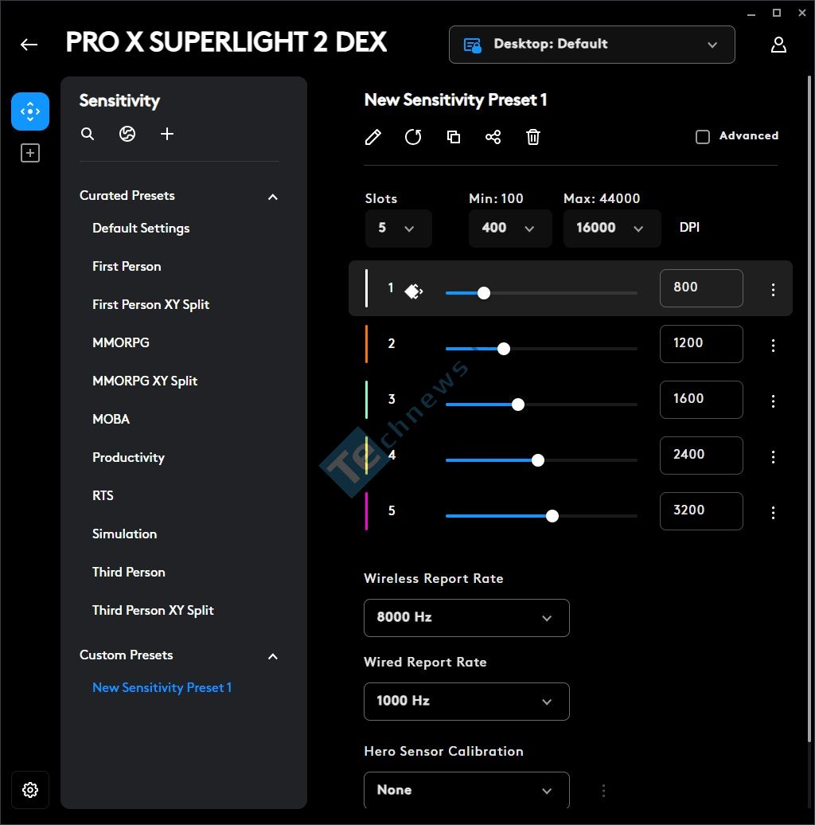The image size is (815, 825).
Task: Apply the Productivity preset
Action: coord(128,457)
